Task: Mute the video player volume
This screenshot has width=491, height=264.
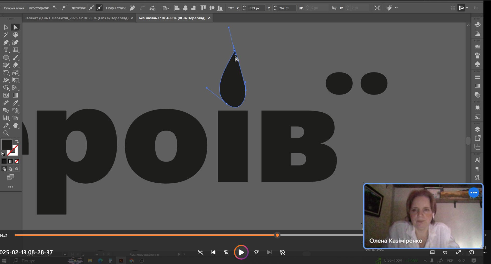Action: point(445,252)
